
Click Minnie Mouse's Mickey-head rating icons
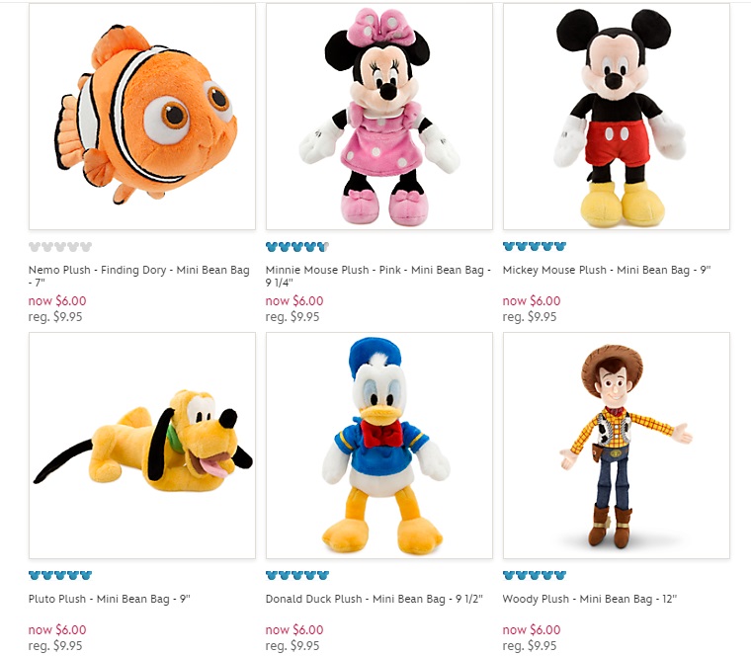[x=296, y=246]
